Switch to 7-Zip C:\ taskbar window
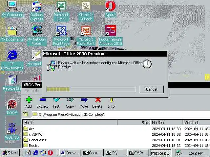210x157 pixels. point(115,153)
